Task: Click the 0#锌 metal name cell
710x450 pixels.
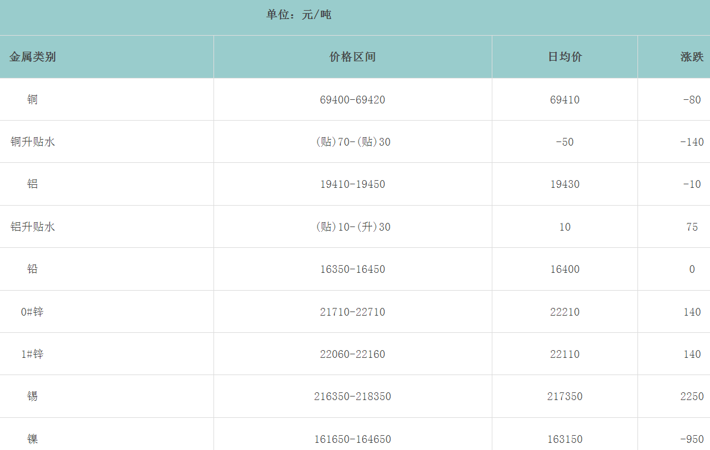Action: coord(32,312)
